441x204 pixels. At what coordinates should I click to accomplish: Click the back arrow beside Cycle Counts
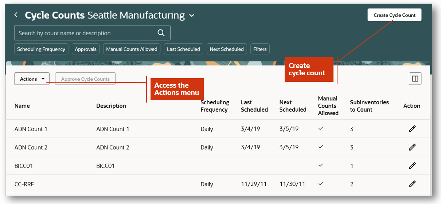click(x=16, y=15)
